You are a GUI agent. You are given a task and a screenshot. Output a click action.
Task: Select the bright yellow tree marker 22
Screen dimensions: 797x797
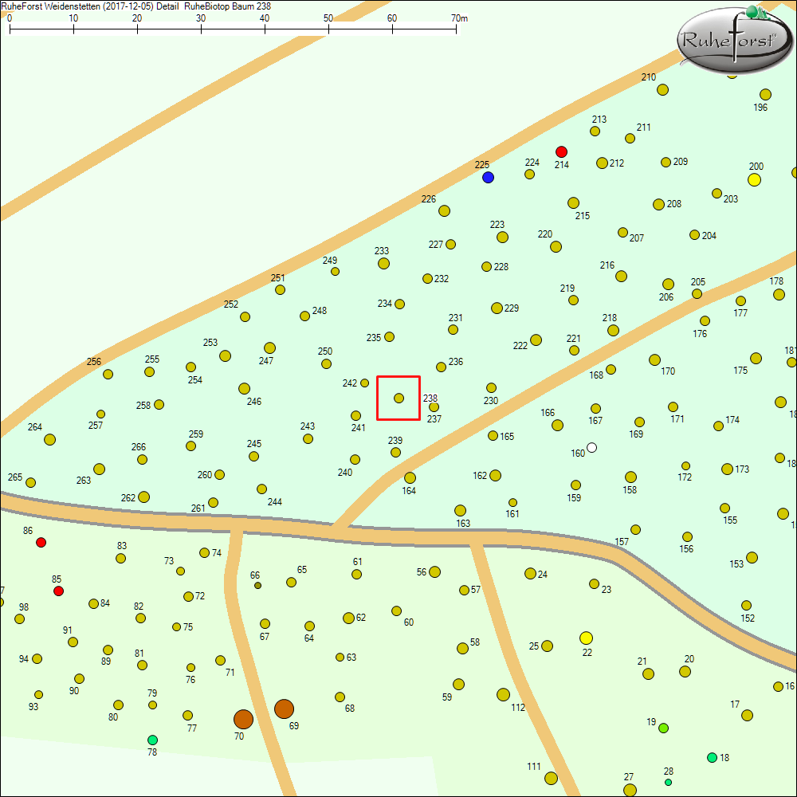coord(586,638)
